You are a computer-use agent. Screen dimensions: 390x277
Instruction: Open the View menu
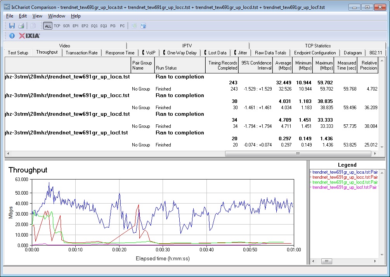click(x=37, y=16)
